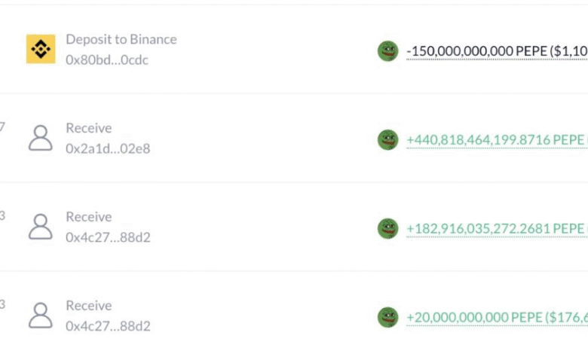Click the Deposit to Binance label

121,39
